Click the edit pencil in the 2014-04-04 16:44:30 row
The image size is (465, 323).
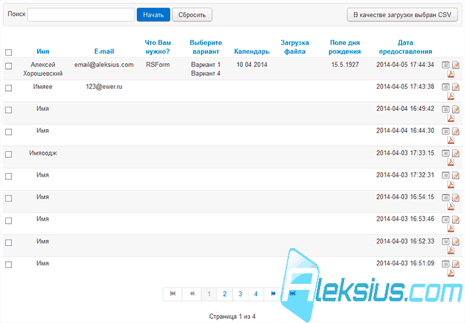pyautogui.click(x=456, y=131)
